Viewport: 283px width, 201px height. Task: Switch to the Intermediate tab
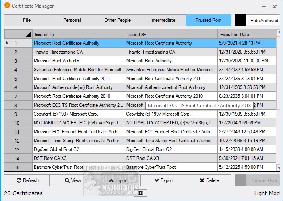tap(163, 20)
